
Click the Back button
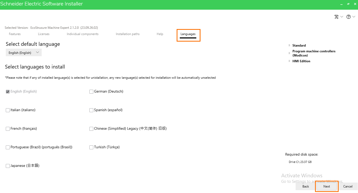[x=306, y=186]
